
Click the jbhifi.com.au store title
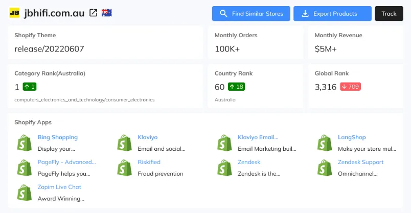[55, 13]
